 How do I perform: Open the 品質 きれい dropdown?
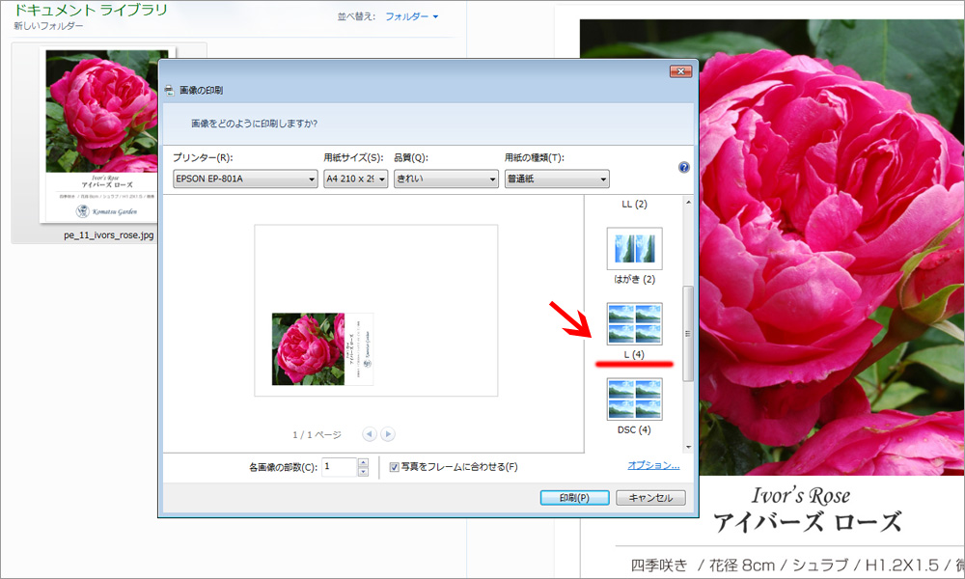point(446,179)
